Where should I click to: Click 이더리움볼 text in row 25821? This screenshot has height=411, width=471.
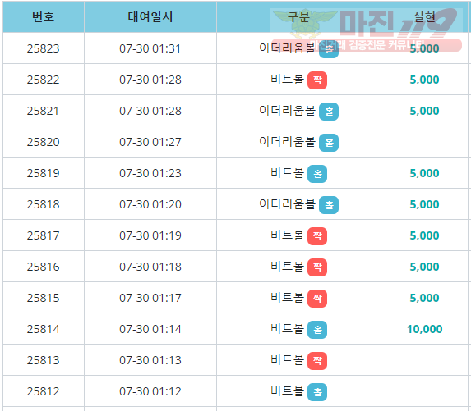287,110
